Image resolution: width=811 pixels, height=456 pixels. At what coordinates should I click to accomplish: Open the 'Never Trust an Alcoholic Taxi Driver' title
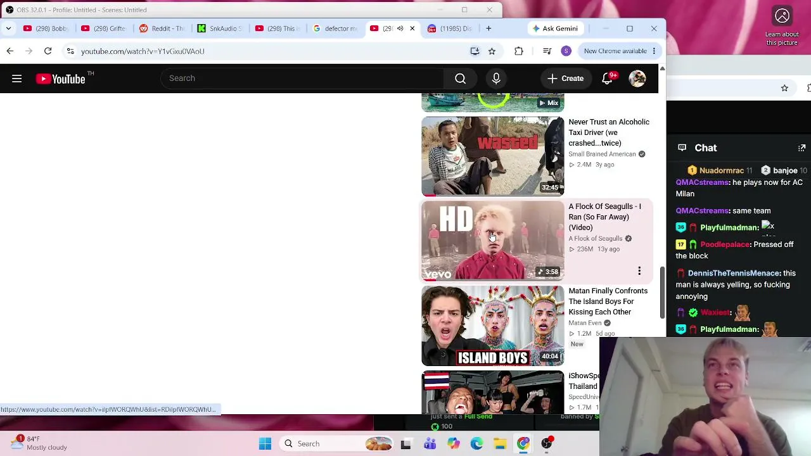pyautogui.click(x=609, y=132)
